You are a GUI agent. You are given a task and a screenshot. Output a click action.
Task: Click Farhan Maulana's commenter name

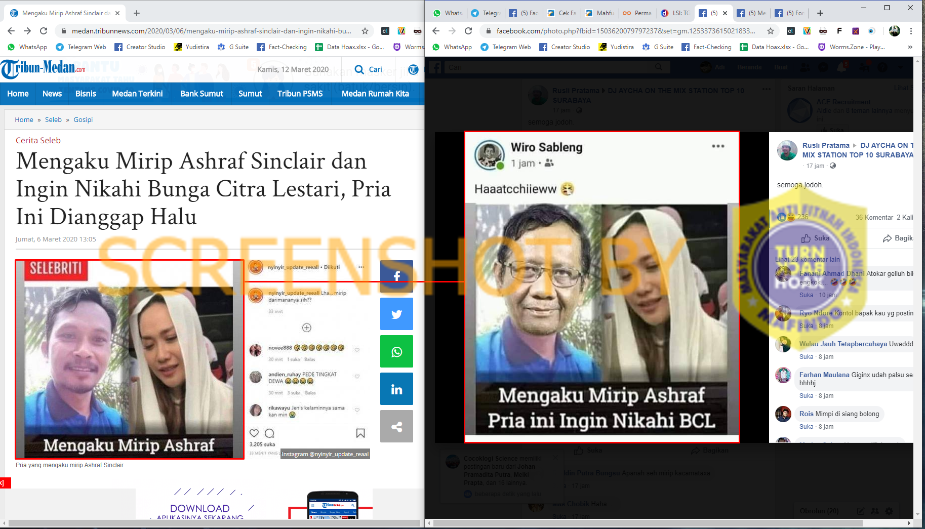pos(824,375)
